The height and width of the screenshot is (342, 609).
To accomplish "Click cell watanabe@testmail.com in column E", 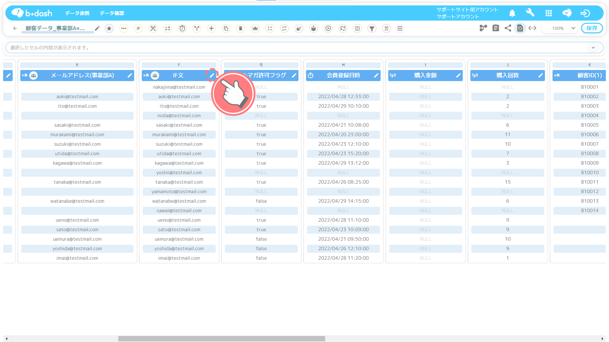I will (x=77, y=201).
